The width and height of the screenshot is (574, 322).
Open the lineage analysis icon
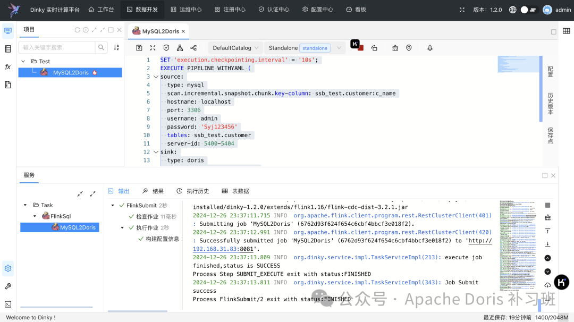pos(193,48)
